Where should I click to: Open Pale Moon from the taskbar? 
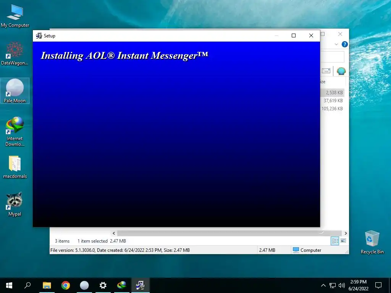point(84,285)
